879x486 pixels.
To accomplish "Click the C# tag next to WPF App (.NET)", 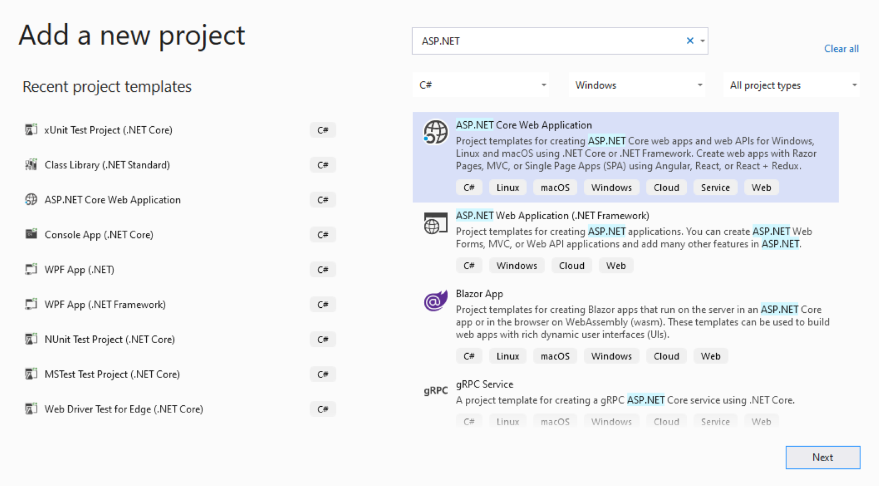I will 323,270.
